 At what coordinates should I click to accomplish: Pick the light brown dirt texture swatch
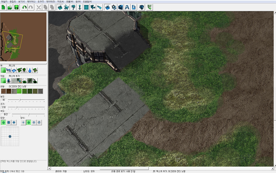3,91
